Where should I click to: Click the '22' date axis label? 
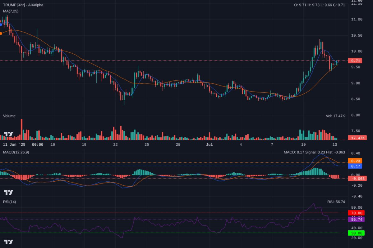point(115,144)
